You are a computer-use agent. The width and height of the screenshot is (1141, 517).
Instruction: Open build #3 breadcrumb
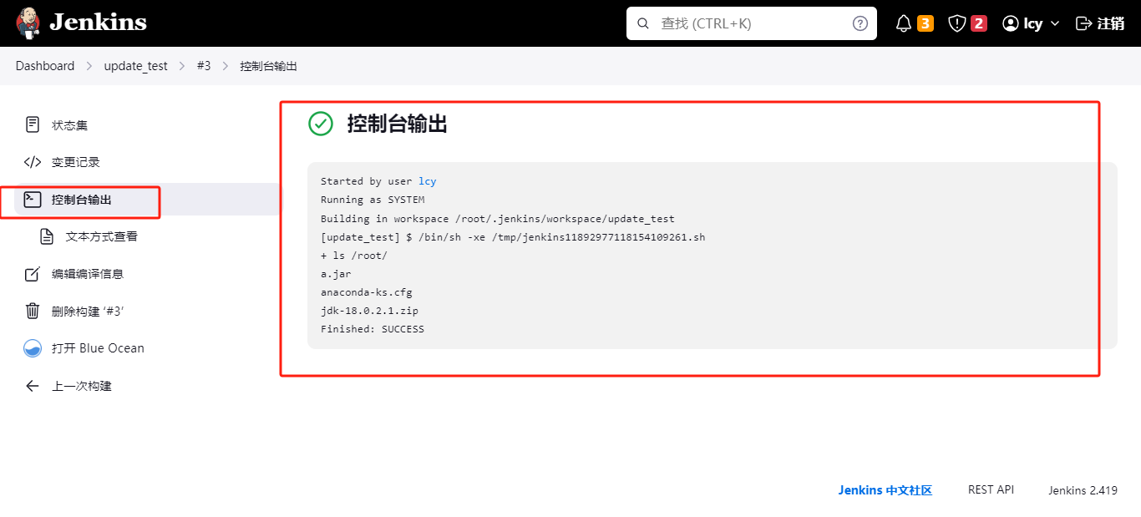(204, 66)
